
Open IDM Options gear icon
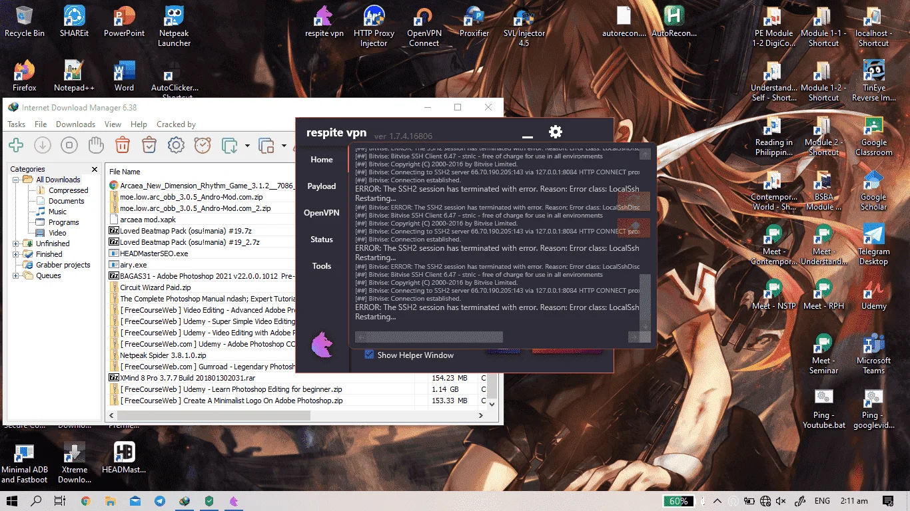pos(176,145)
